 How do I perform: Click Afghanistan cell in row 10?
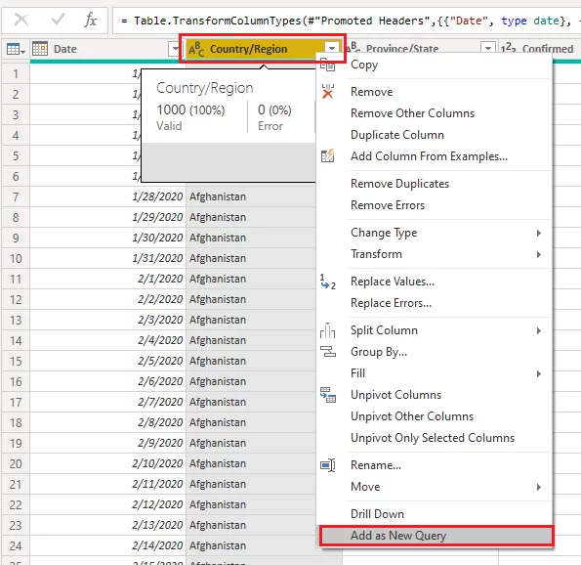coord(252,258)
